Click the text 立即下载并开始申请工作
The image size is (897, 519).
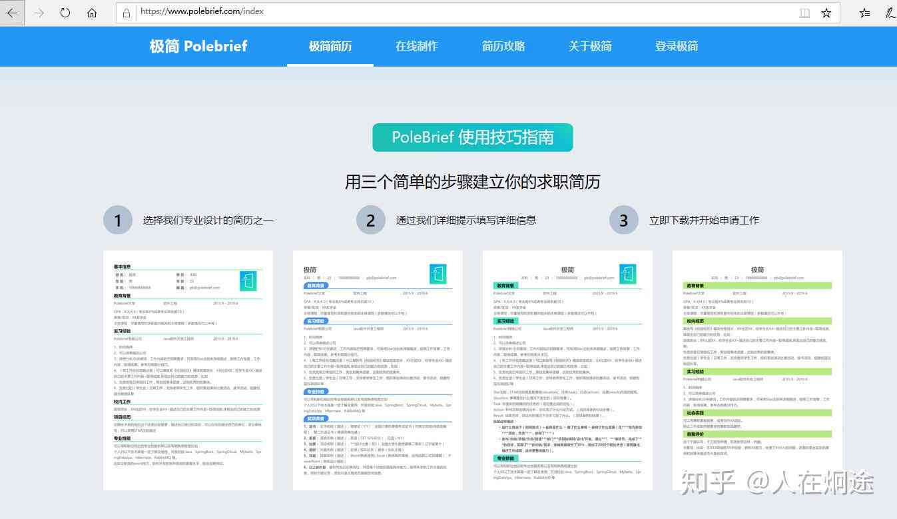point(704,220)
